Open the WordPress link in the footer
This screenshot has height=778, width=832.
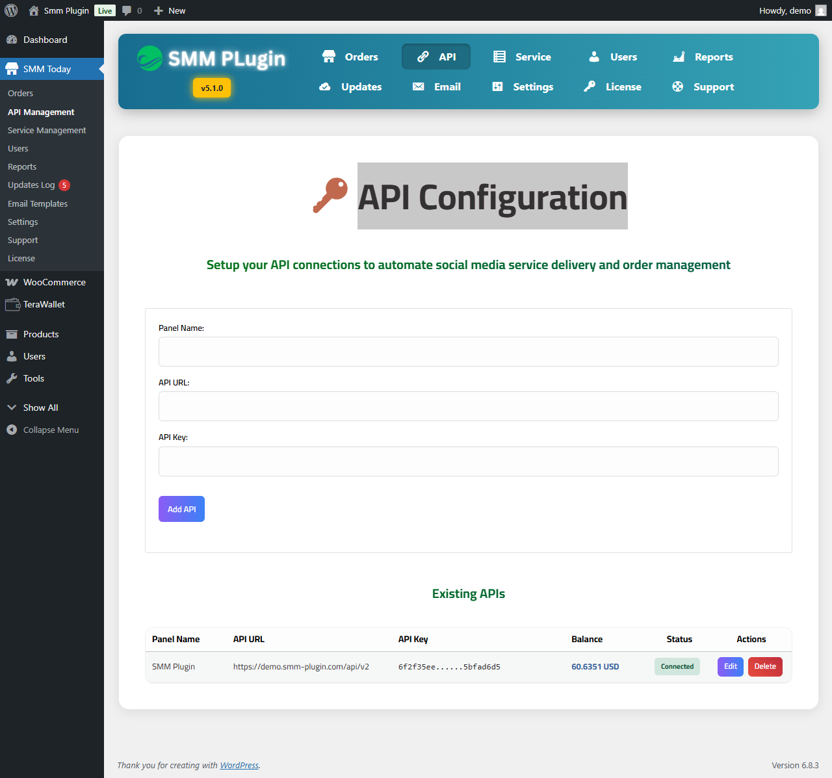click(239, 765)
